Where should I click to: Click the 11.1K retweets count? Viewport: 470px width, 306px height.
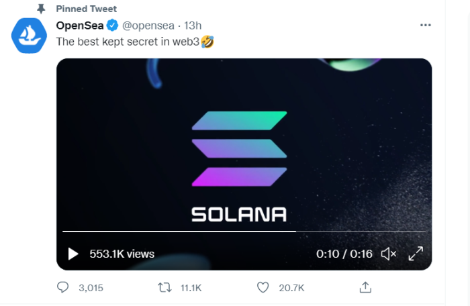tap(191, 288)
